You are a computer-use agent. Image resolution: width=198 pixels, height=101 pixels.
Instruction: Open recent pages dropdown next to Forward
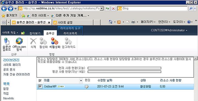(15, 9)
